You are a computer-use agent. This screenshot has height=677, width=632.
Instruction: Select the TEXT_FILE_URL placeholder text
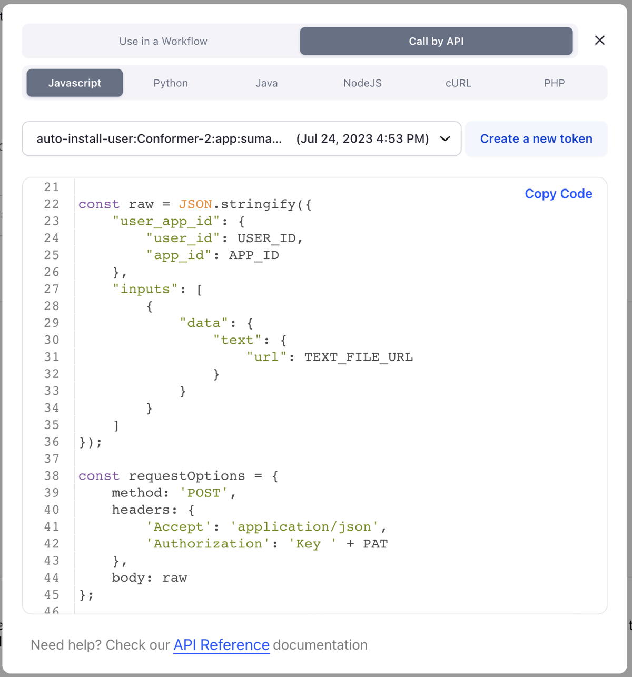[x=359, y=356]
